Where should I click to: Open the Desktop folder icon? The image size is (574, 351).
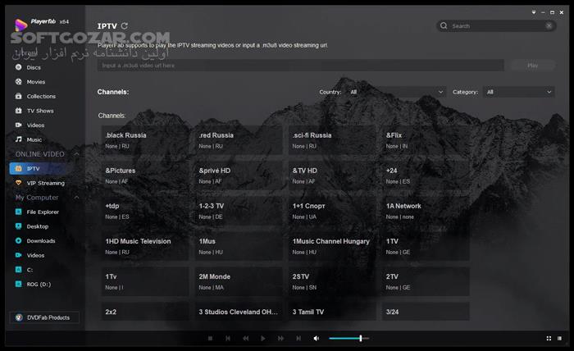point(19,226)
